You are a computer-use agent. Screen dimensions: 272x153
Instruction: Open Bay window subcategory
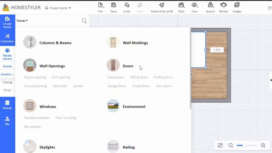coord(32,127)
